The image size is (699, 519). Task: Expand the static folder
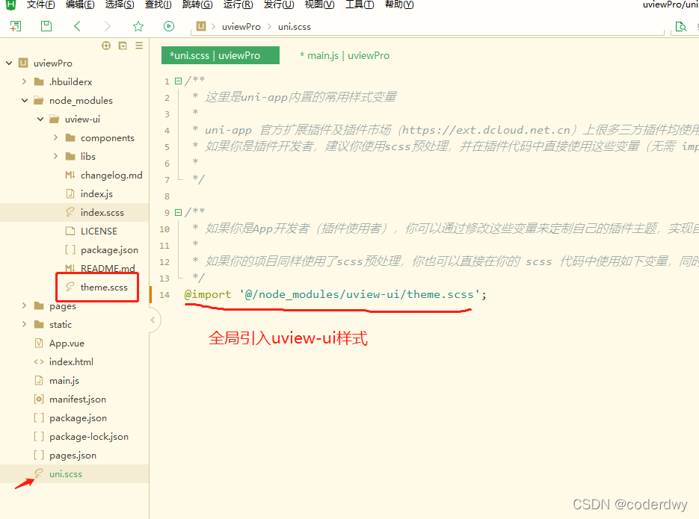point(25,325)
